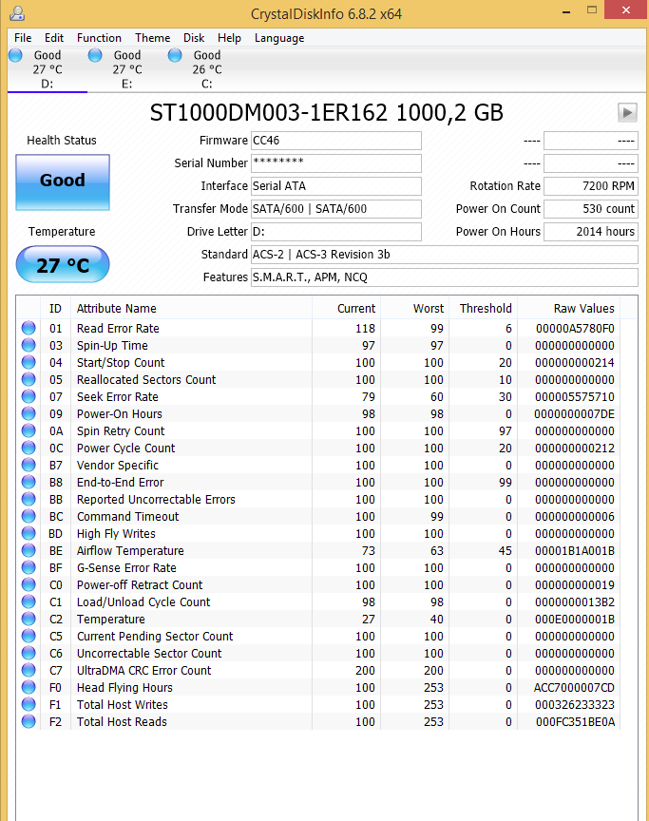The width and height of the screenshot is (649, 821).
Task: Click status dot for Spin-Up Time
Action: coord(29,346)
